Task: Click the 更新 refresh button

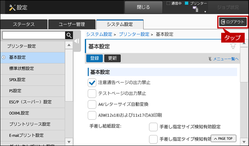Action: 112,58
